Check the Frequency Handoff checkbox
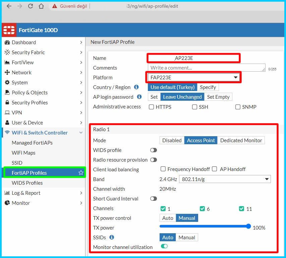The height and width of the screenshot is (258, 286). click(x=163, y=169)
